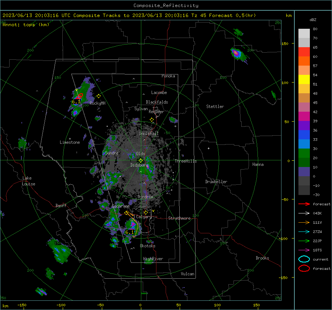
Task: Click the HighRiver town label
Action: [153, 259]
